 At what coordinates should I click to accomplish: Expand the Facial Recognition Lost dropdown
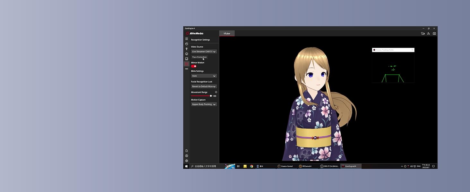(x=204, y=86)
